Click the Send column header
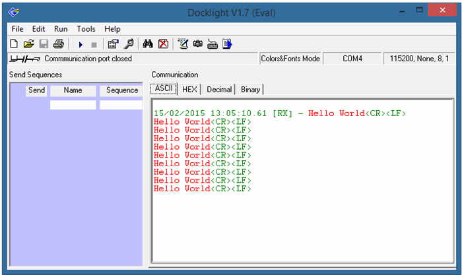This screenshot has height=275, width=462. (36, 90)
